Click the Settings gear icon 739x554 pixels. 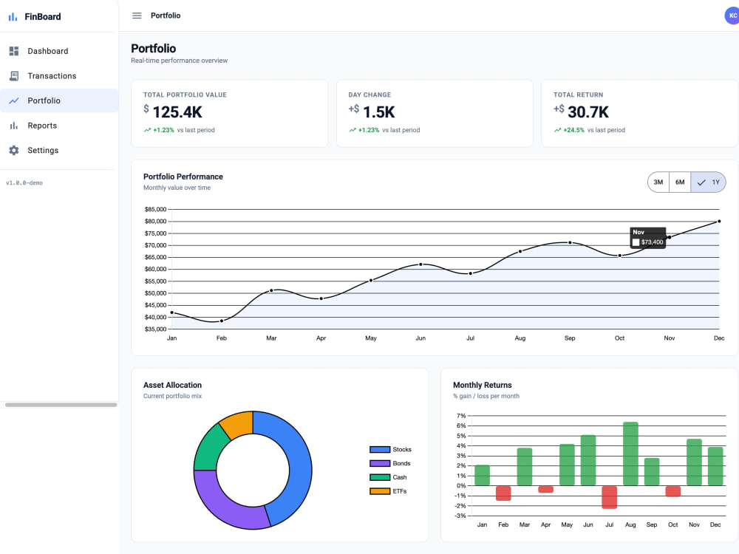(x=14, y=150)
